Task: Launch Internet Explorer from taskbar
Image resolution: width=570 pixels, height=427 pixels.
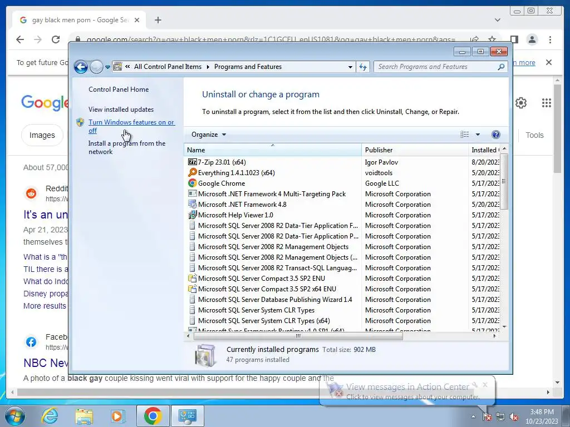Action: [50, 416]
